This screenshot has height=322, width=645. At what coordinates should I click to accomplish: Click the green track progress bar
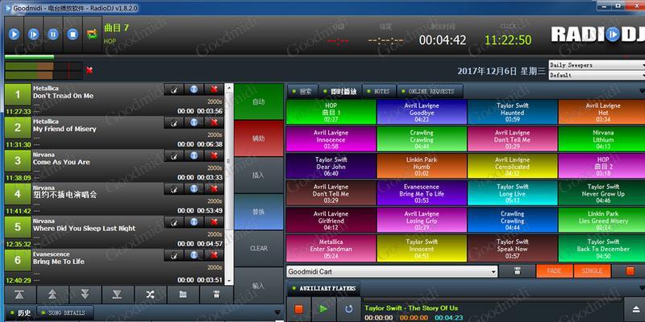(x=29, y=57)
